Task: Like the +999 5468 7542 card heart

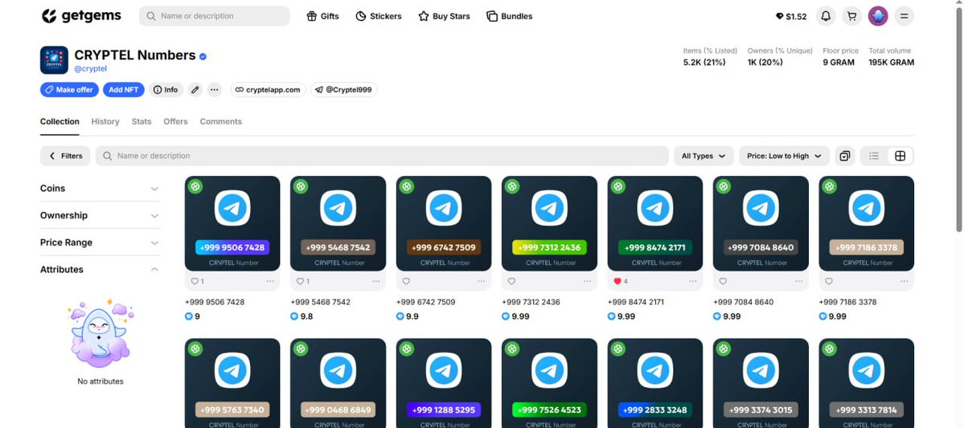Action: (301, 281)
